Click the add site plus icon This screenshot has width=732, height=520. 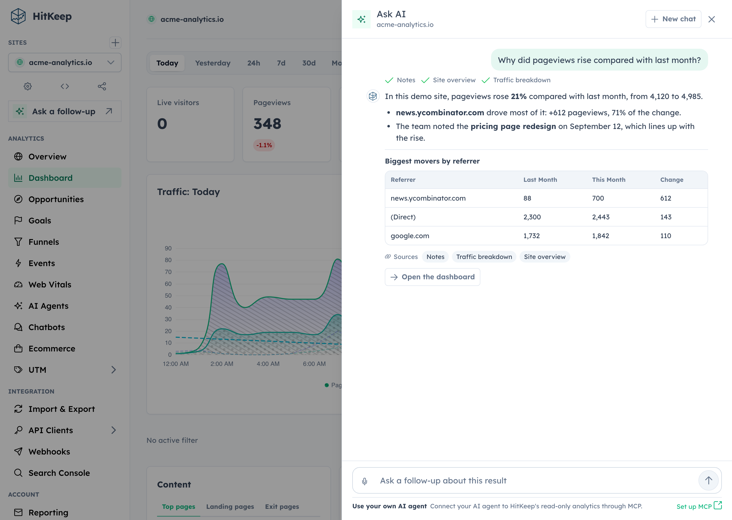click(x=115, y=43)
